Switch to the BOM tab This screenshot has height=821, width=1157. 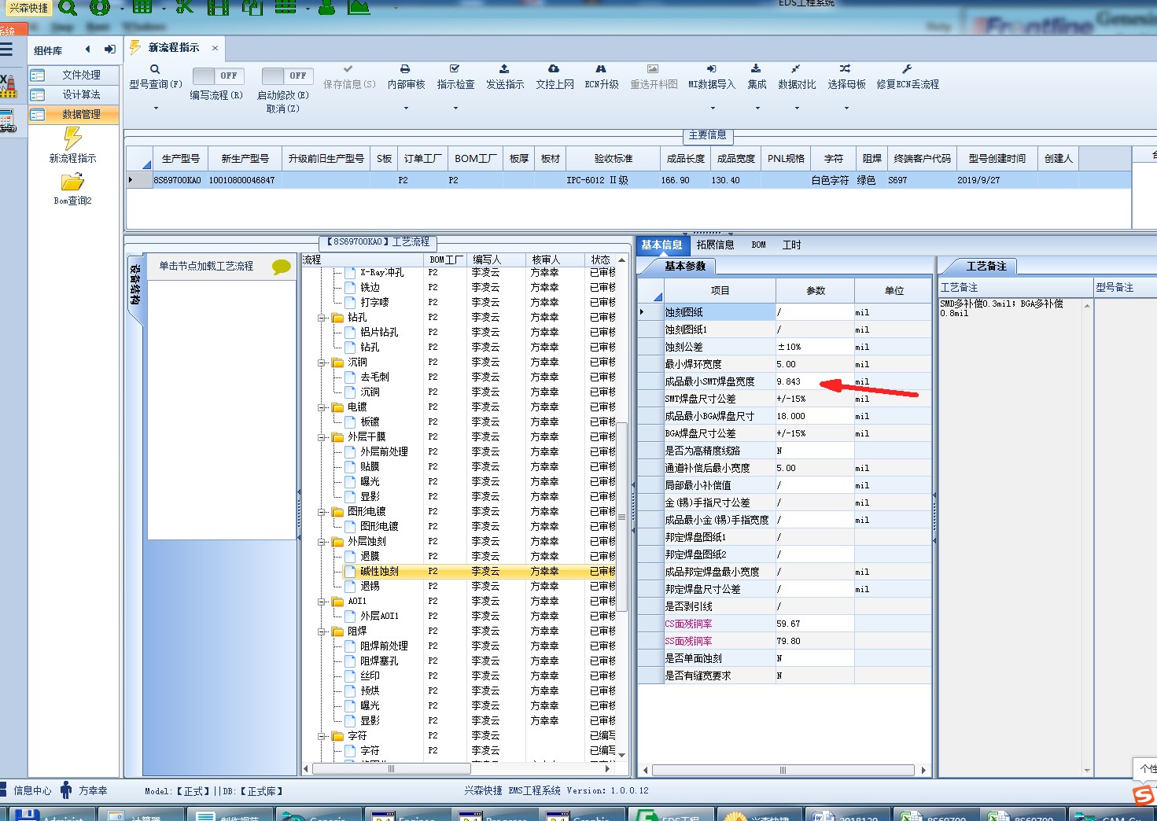(758, 245)
